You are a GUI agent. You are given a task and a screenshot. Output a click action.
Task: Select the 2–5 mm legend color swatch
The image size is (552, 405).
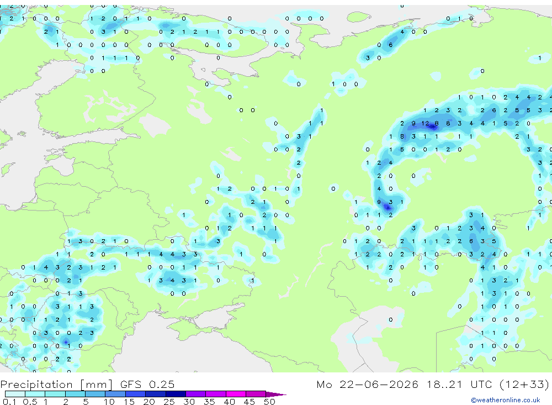click(x=75, y=394)
